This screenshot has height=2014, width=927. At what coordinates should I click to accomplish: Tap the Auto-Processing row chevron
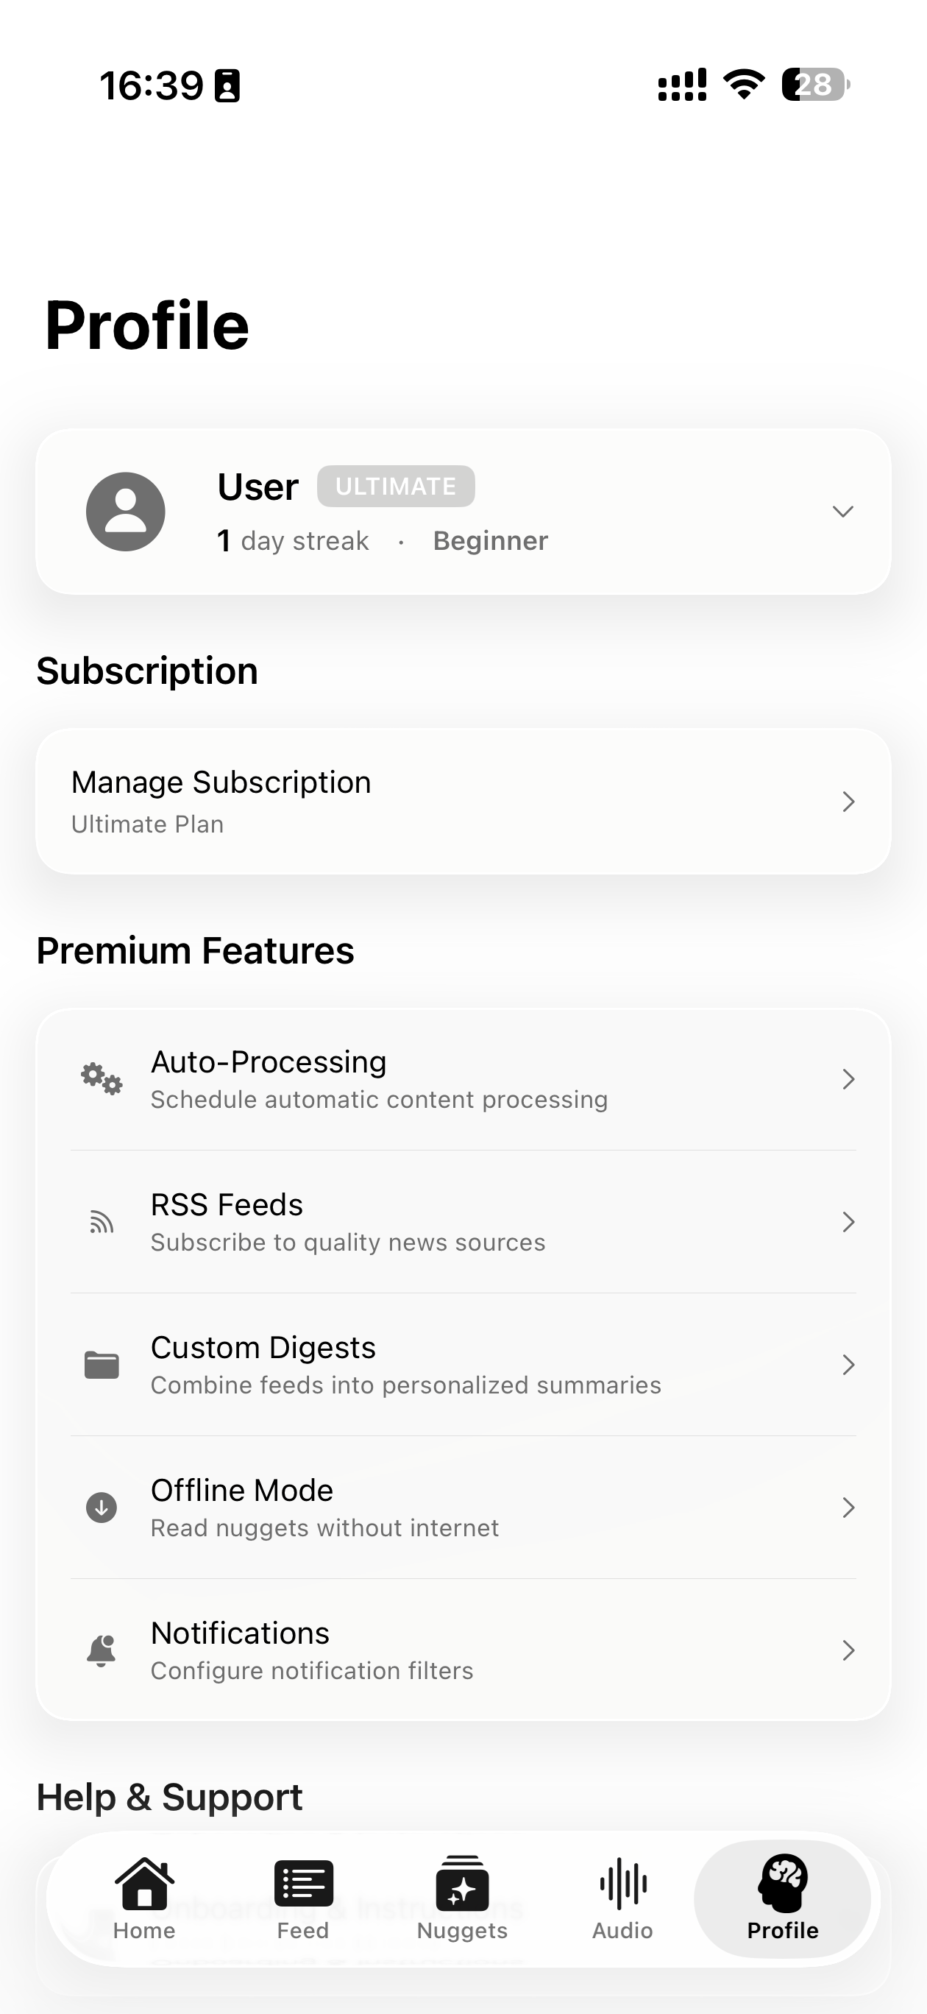tap(848, 1079)
